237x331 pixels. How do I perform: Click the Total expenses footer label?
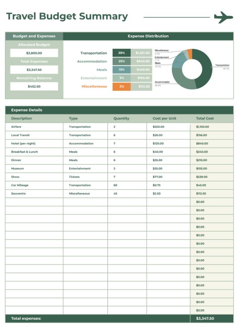pyautogui.click(x=26, y=319)
